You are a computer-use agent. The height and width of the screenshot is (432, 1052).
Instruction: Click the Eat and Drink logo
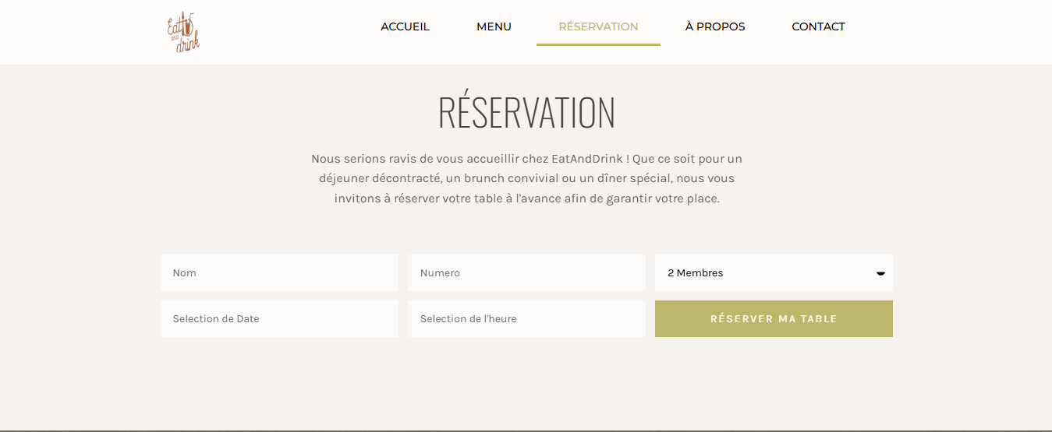click(x=183, y=32)
